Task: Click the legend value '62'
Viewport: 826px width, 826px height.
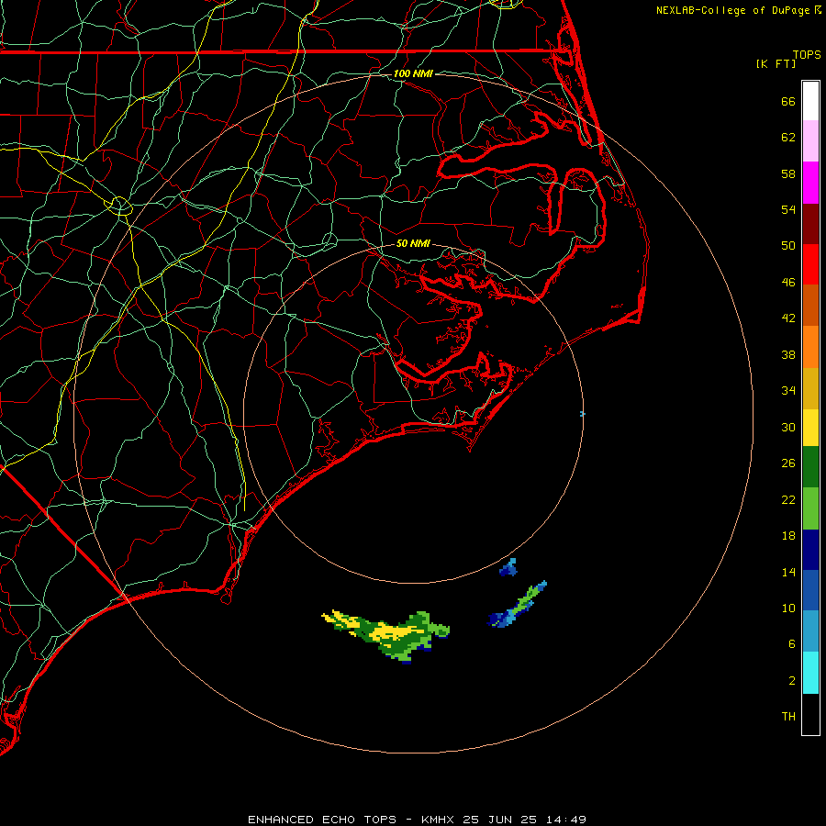Action: tap(788, 138)
